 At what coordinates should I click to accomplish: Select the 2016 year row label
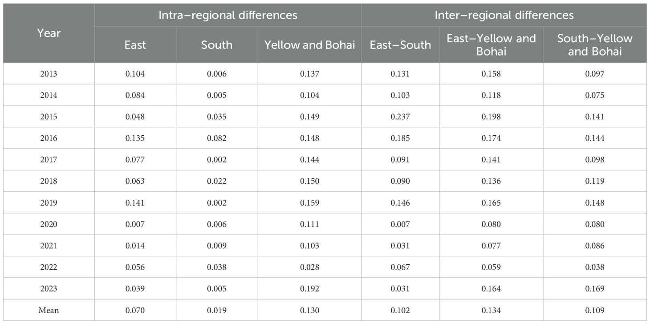[x=49, y=138]
